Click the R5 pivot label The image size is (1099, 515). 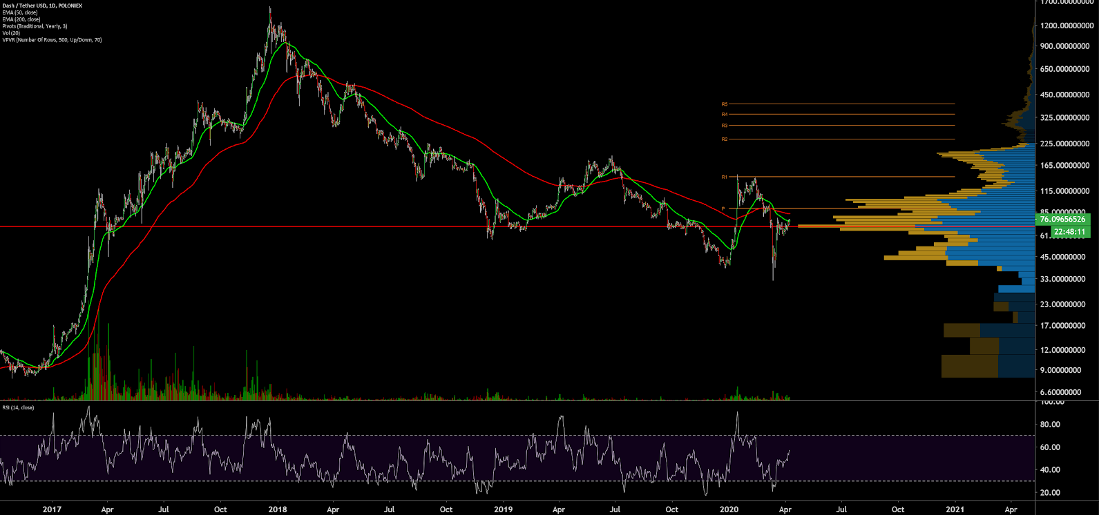click(x=725, y=104)
